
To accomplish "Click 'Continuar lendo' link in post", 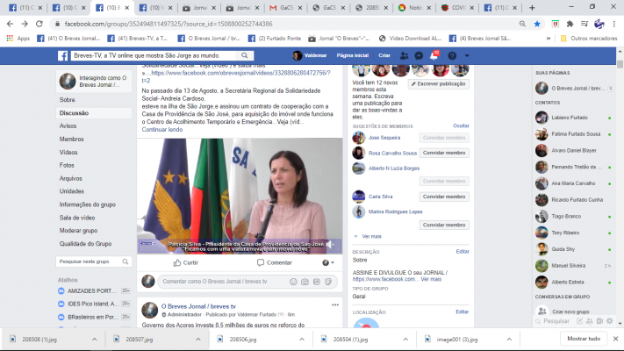I will (162, 129).
